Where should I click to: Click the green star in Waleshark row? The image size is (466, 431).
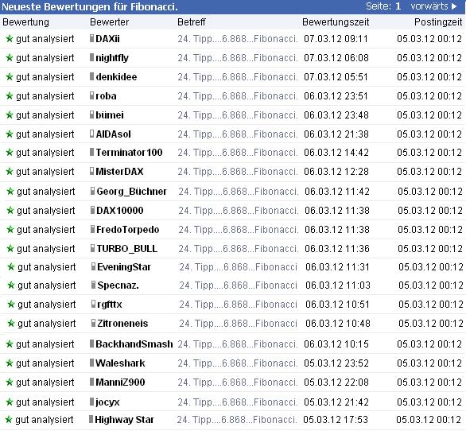(x=10, y=363)
